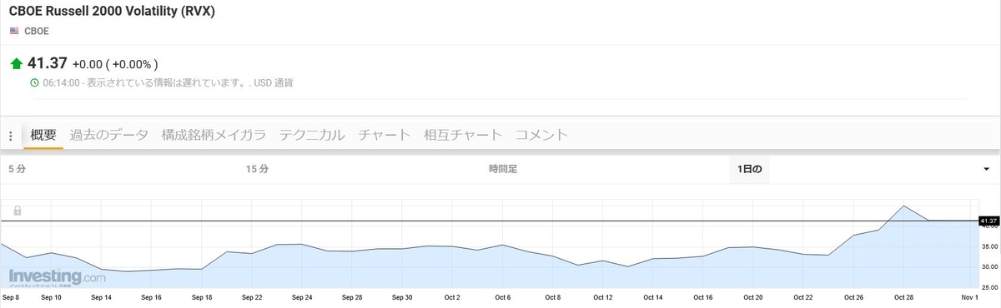Open the 構成銘柄メイガラ tab
Screen dimensions: 1001x308
214,135
